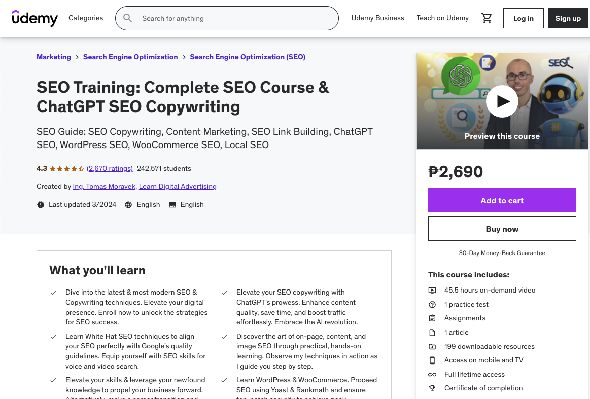Click '199 downloadable resources' text
Screen dimensions: 590x399
[x=490, y=346]
